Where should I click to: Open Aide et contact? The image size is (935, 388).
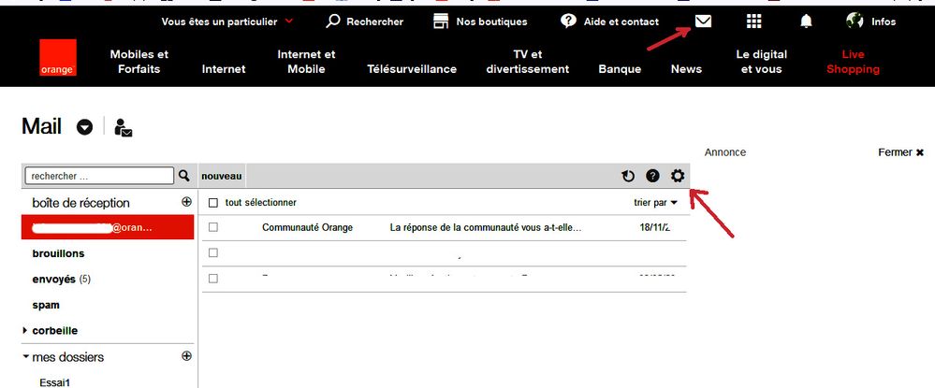coord(609,22)
